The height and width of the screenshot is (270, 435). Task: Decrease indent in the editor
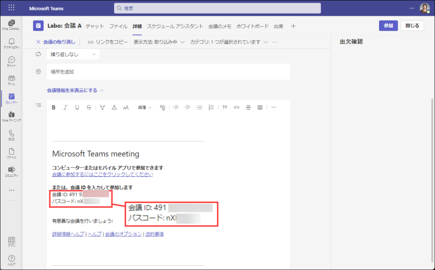176,107
